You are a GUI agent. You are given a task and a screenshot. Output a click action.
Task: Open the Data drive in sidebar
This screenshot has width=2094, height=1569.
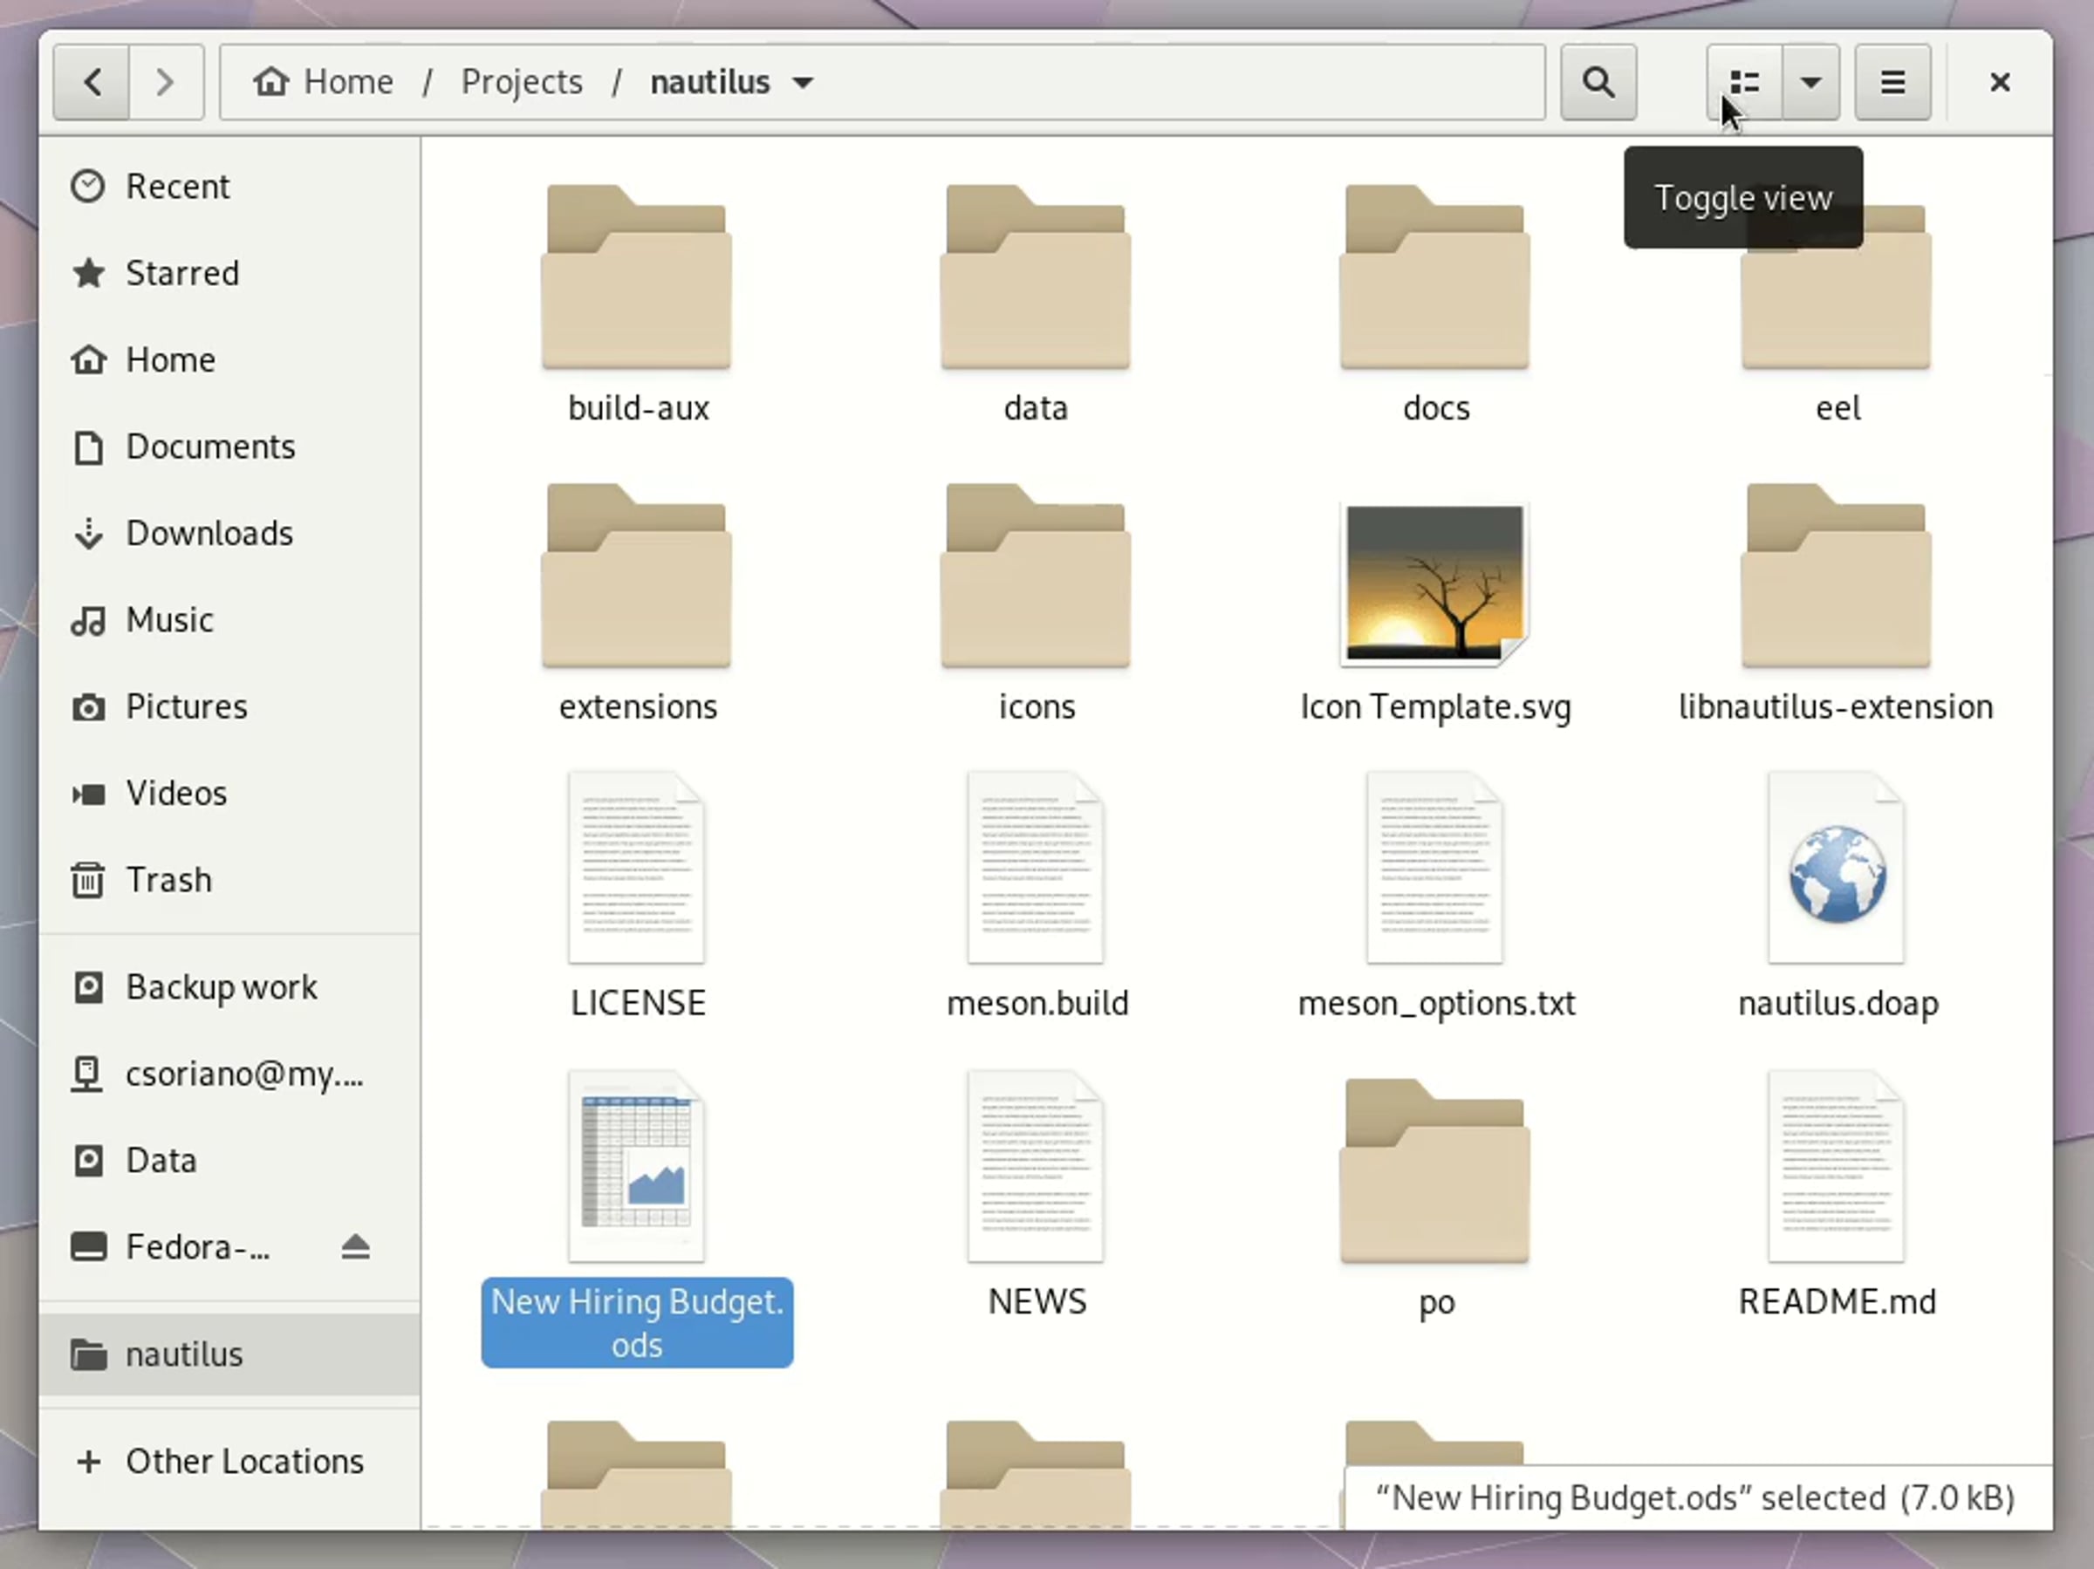230,1160
